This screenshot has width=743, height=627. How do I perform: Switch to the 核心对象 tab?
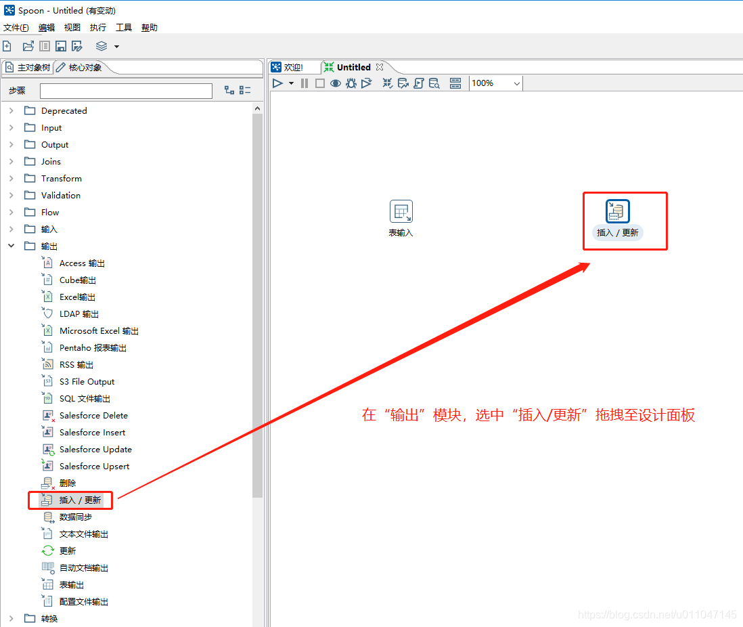pyautogui.click(x=80, y=67)
